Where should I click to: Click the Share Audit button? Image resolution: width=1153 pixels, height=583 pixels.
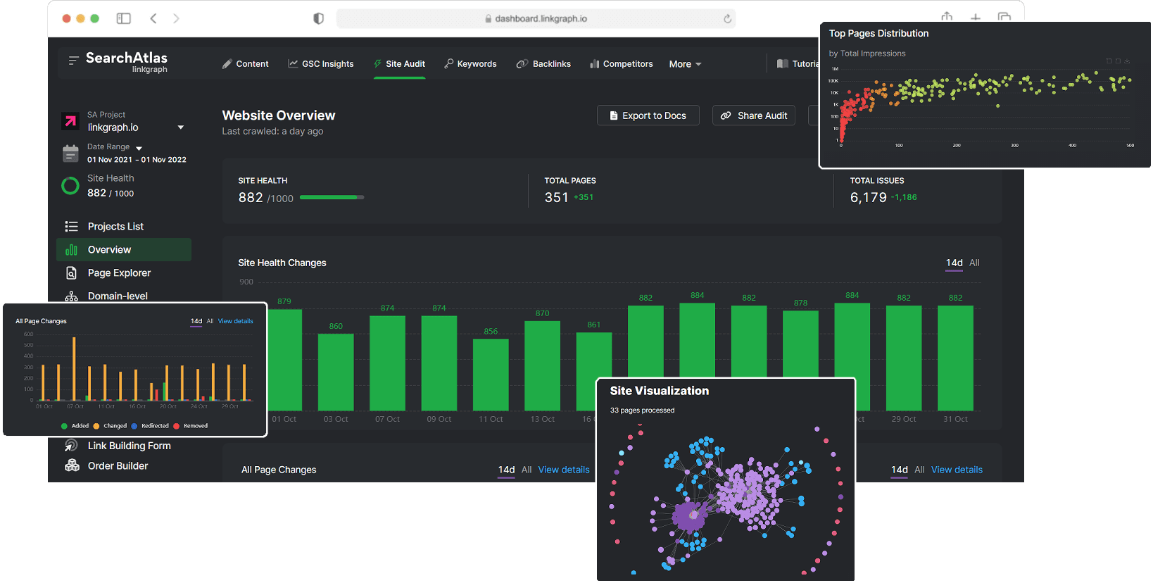754,115
